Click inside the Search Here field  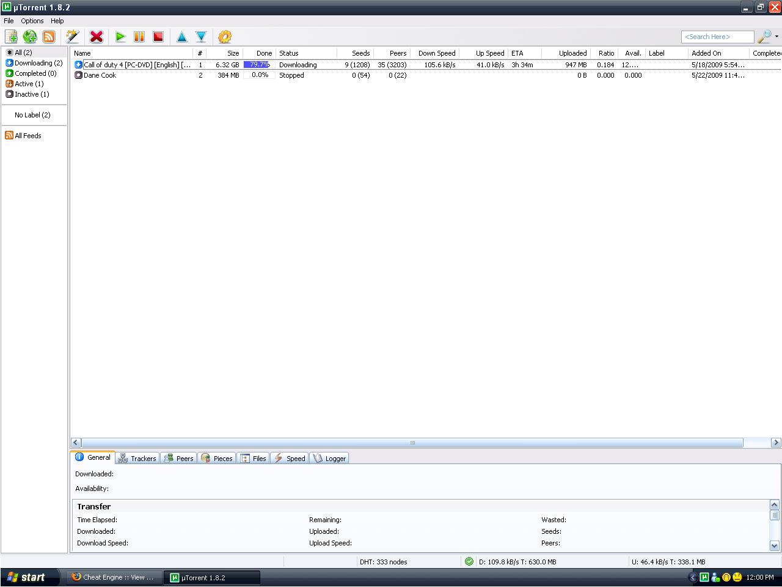(x=717, y=37)
